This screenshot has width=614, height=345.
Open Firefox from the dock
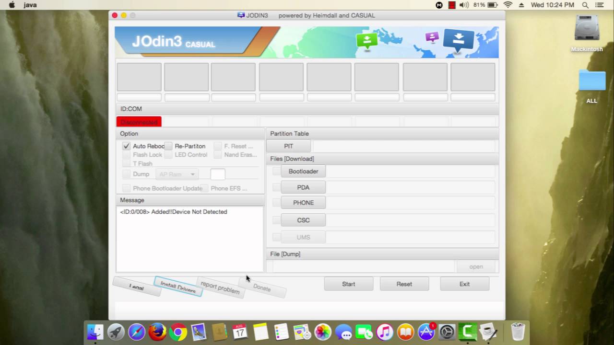point(157,332)
